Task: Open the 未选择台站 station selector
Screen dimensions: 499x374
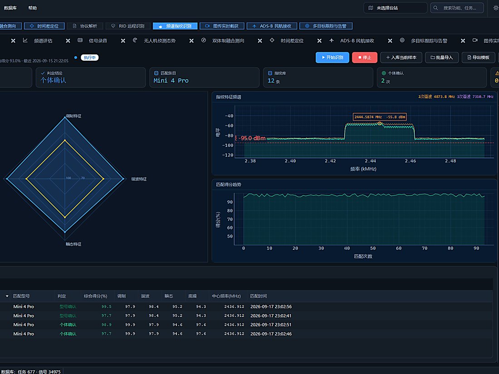Action: point(395,8)
